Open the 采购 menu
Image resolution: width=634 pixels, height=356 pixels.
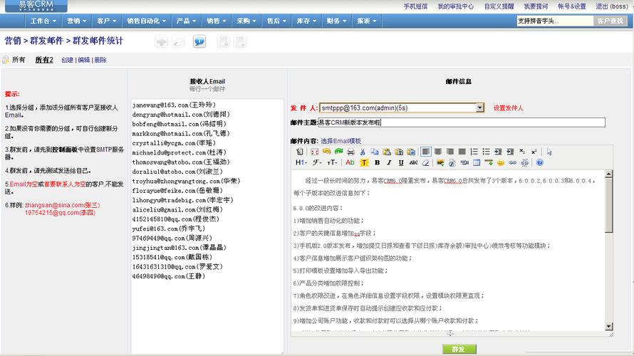tap(246, 21)
